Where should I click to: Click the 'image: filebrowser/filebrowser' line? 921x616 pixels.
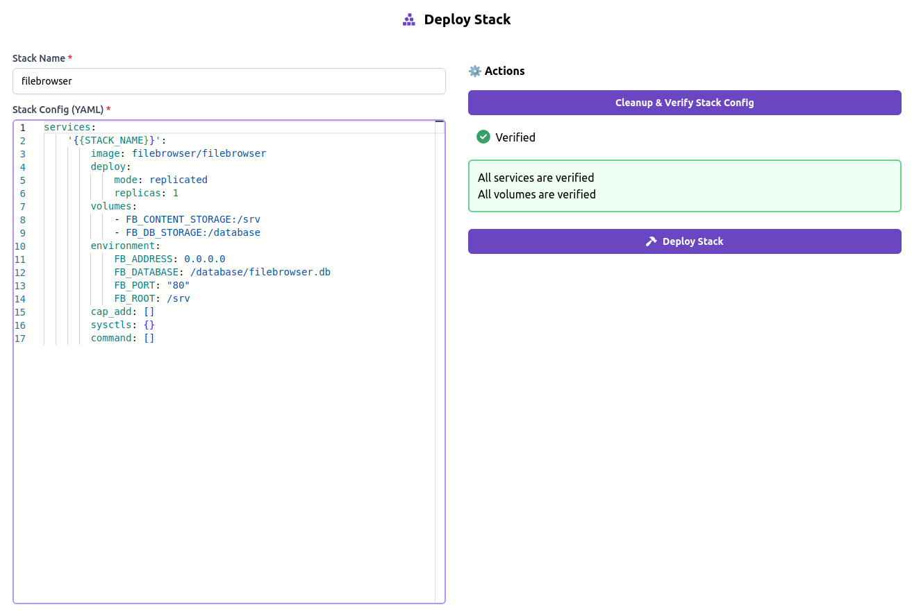(x=179, y=153)
